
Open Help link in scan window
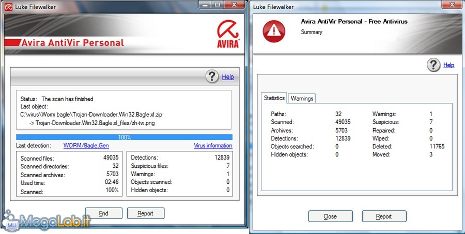pyautogui.click(x=228, y=77)
